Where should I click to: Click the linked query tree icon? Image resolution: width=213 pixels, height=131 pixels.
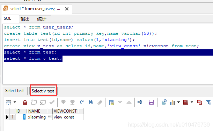[x=140, y=102]
